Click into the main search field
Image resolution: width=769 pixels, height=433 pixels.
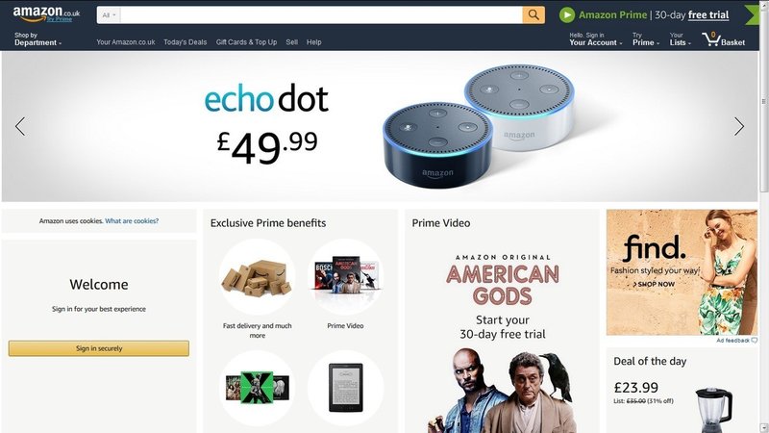pyautogui.click(x=321, y=15)
